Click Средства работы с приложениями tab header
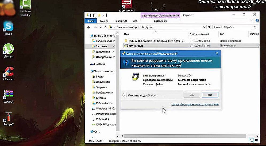The height and width of the screenshot is (146, 266). (x=160, y=16)
